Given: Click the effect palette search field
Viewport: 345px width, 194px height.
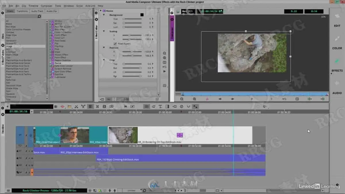Looking at the screenshot, I should pyautogui.click(x=21, y=16).
